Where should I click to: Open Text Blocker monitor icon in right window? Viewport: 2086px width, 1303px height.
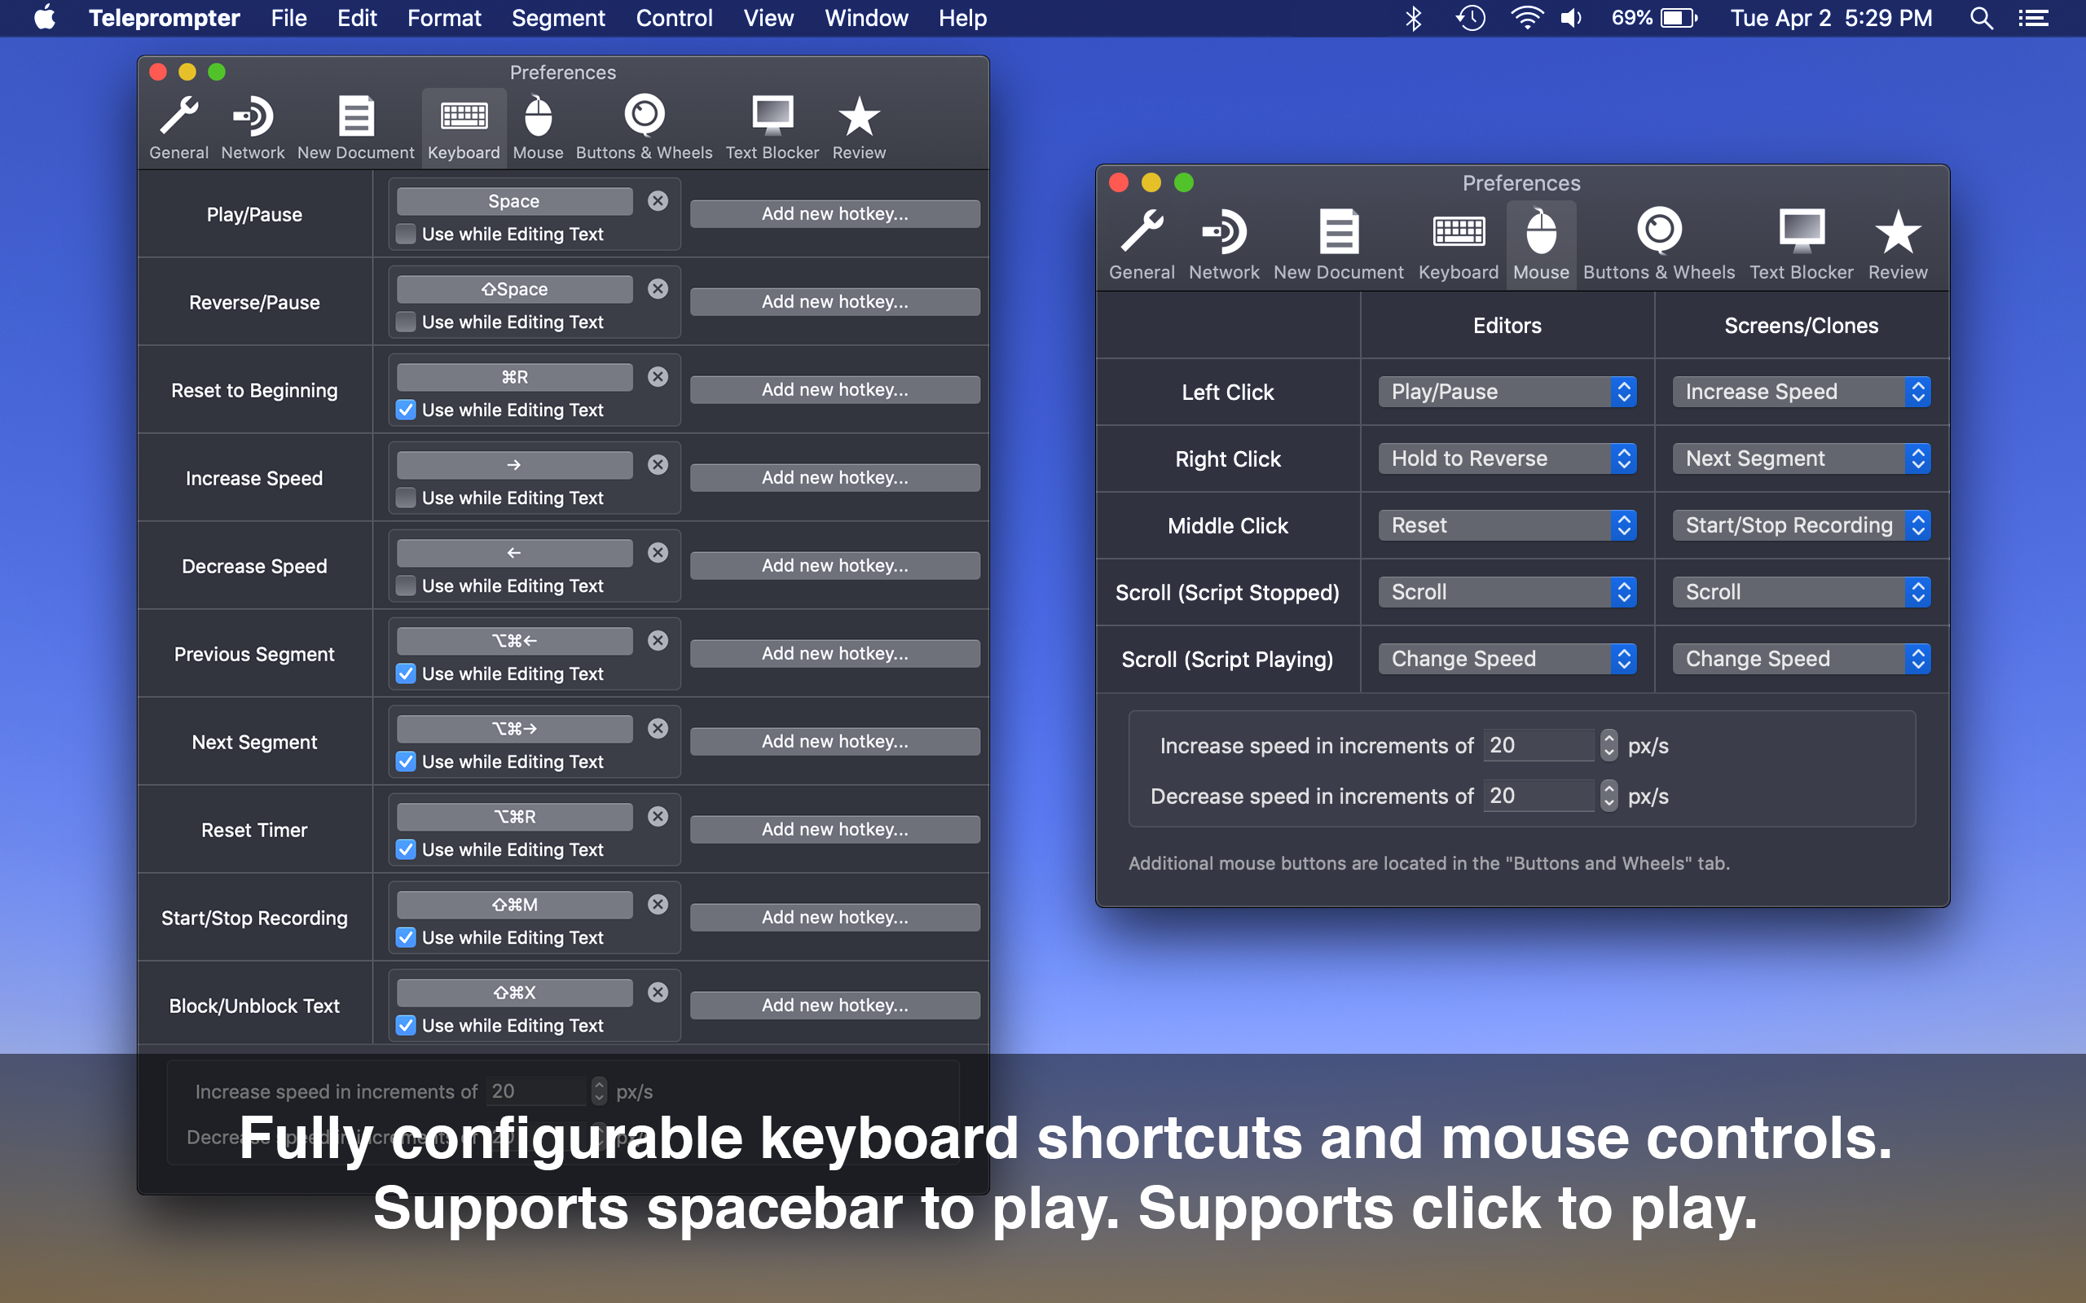(1800, 243)
